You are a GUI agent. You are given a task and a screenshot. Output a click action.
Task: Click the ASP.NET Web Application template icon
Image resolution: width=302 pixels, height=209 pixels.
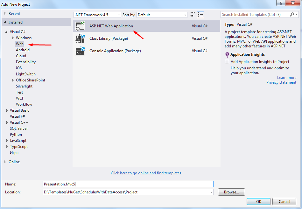tap(80, 26)
